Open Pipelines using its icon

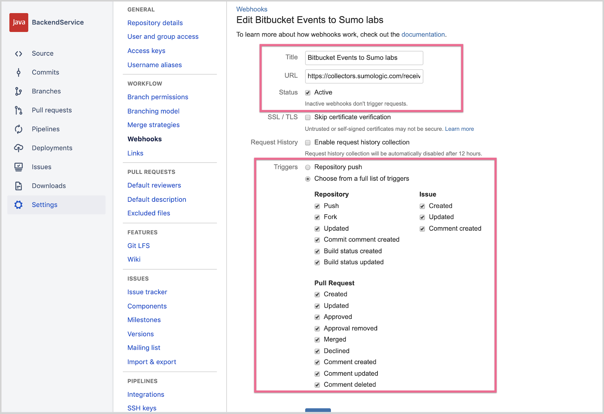click(x=18, y=129)
